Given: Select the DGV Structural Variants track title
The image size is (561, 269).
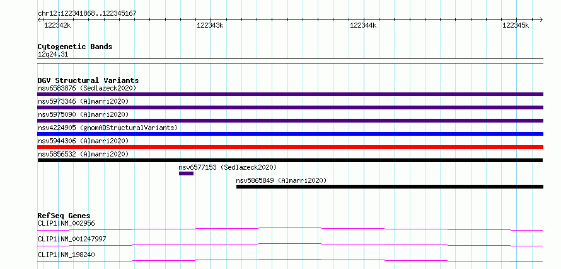Looking at the screenshot, I should (x=88, y=80).
